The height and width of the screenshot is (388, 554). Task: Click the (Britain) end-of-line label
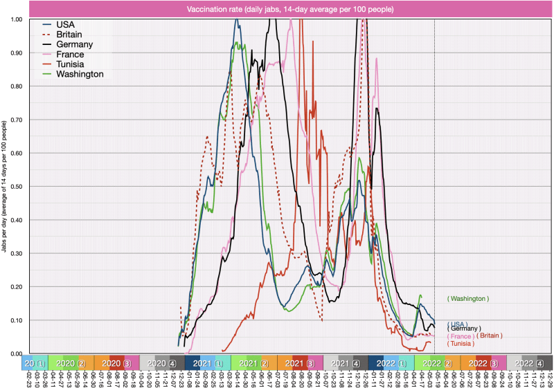(x=489, y=335)
